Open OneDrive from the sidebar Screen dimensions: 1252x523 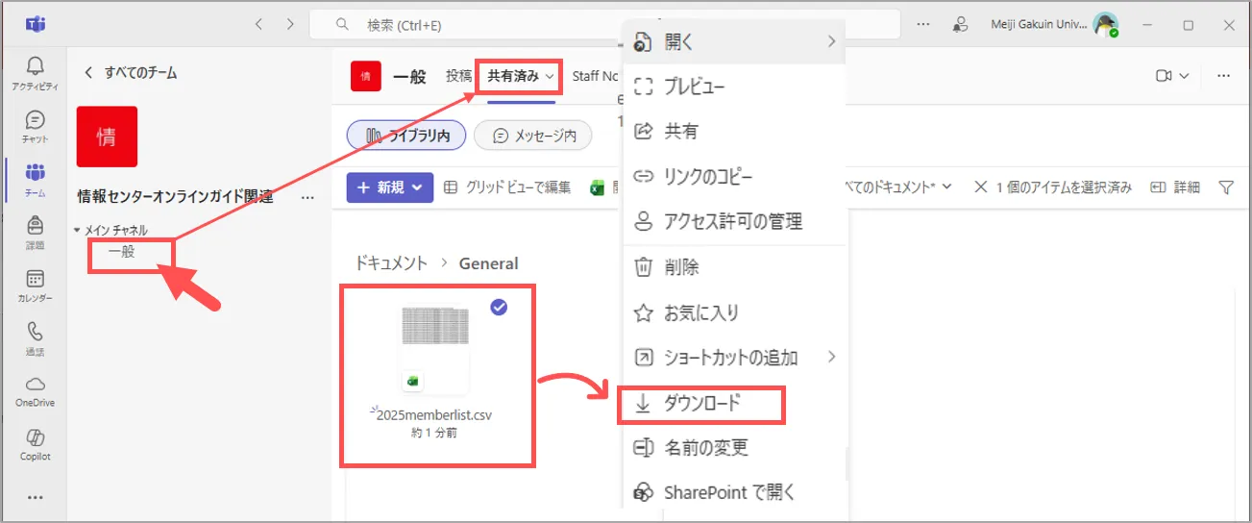(x=36, y=391)
